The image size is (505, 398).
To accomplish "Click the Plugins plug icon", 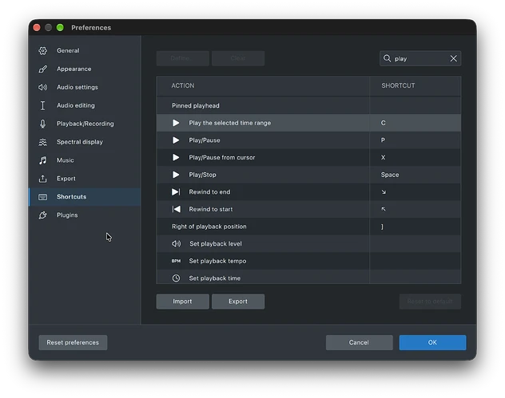I will tap(43, 215).
